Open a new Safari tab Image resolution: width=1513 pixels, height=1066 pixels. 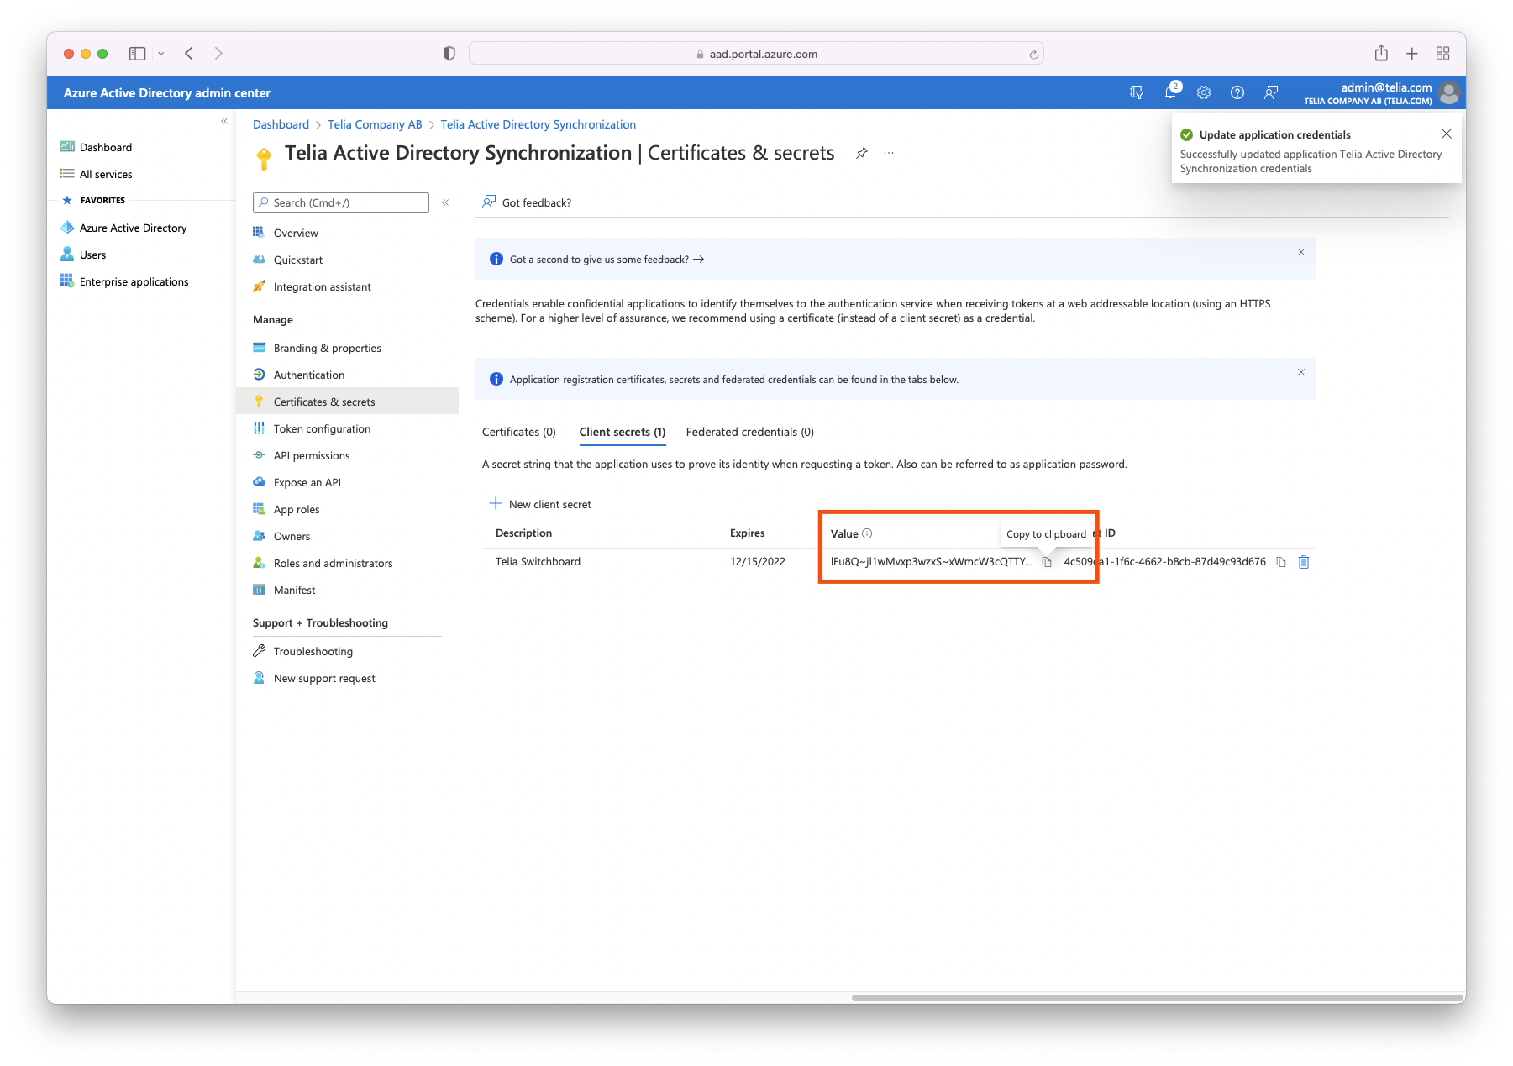click(1412, 54)
